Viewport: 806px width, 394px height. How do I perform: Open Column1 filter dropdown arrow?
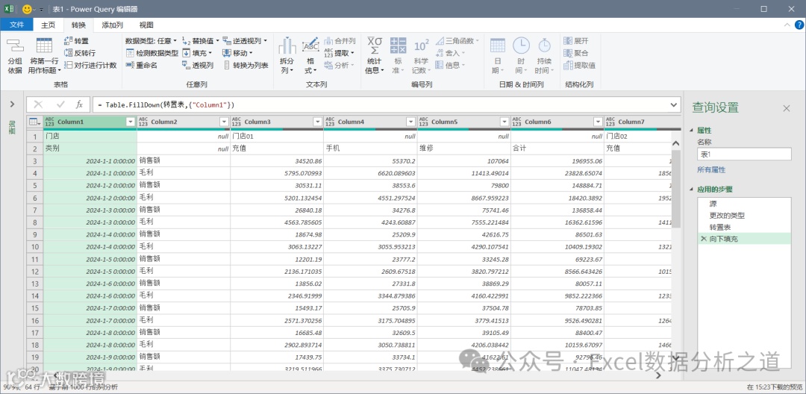click(x=130, y=122)
